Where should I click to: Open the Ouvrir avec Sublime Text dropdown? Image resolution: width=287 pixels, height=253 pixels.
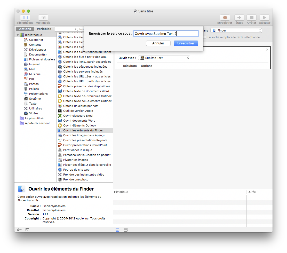pos(164,58)
